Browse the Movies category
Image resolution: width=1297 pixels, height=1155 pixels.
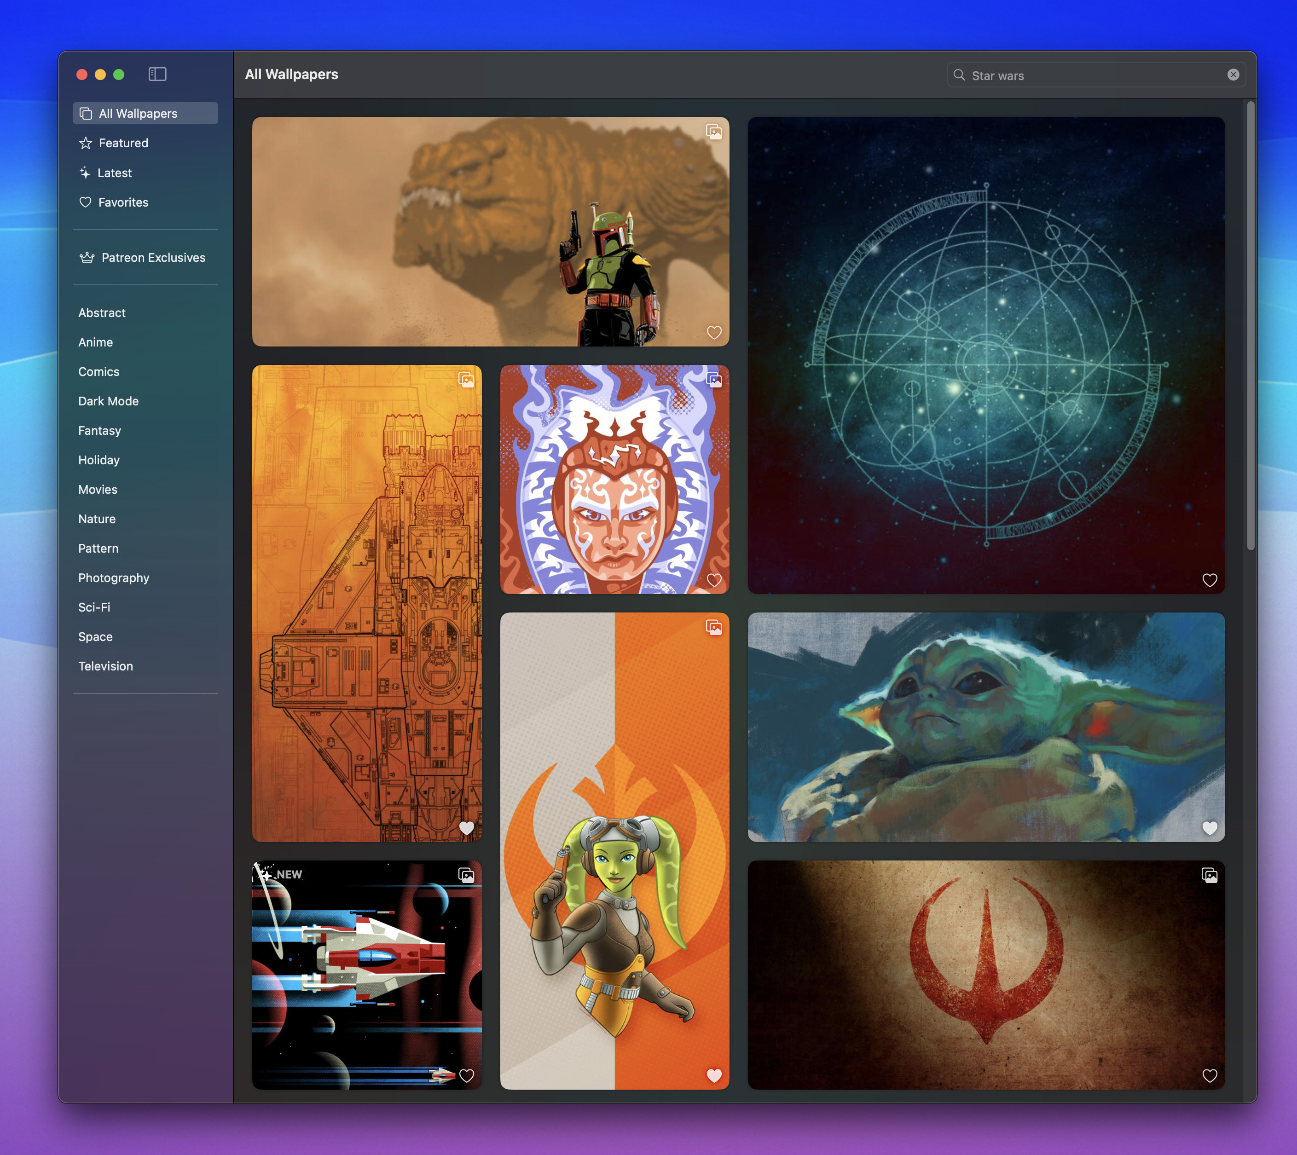click(97, 489)
